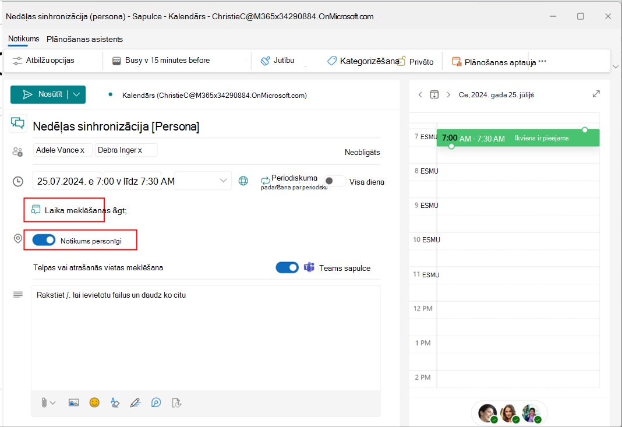This screenshot has height=427, width=622.
Task: Insert a picture using the image icon
Action: click(x=73, y=403)
